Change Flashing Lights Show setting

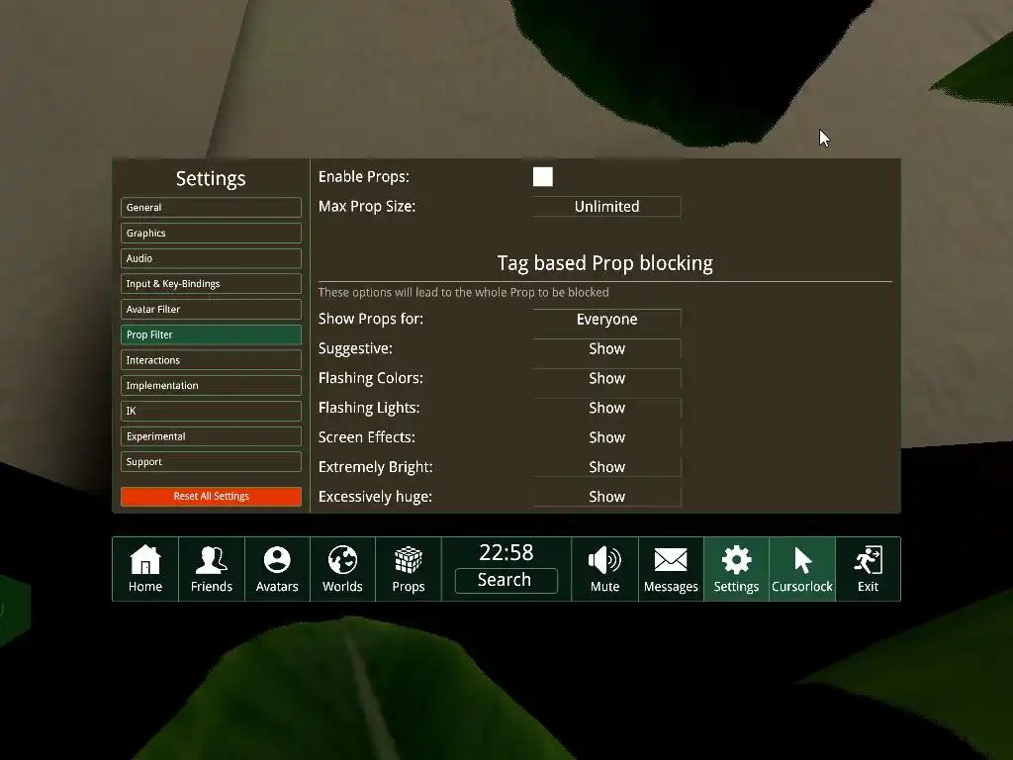pos(606,408)
